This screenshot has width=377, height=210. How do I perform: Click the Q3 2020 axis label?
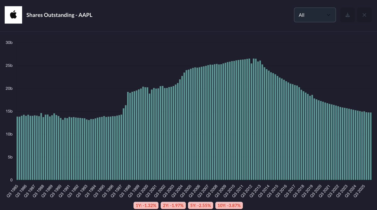(316, 191)
